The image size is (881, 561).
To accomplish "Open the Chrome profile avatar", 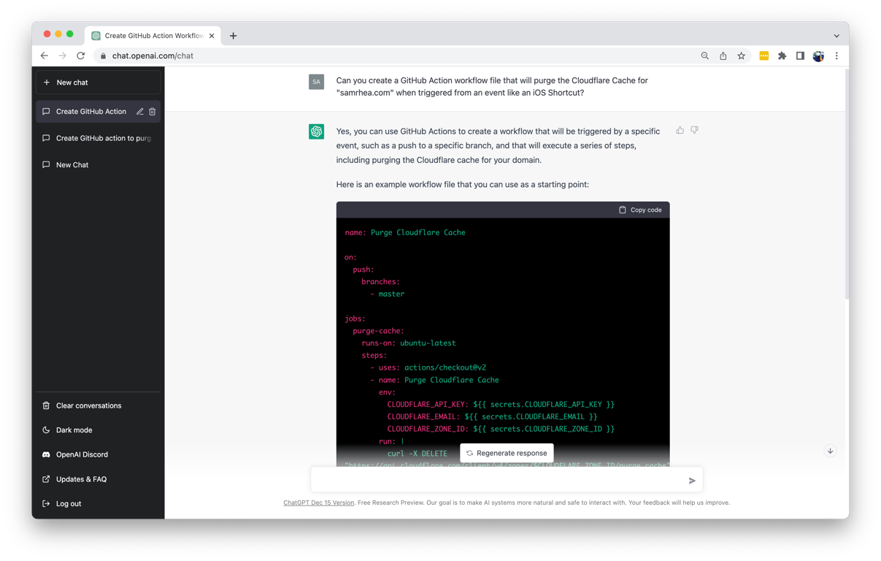I will (x=818, y=56).
